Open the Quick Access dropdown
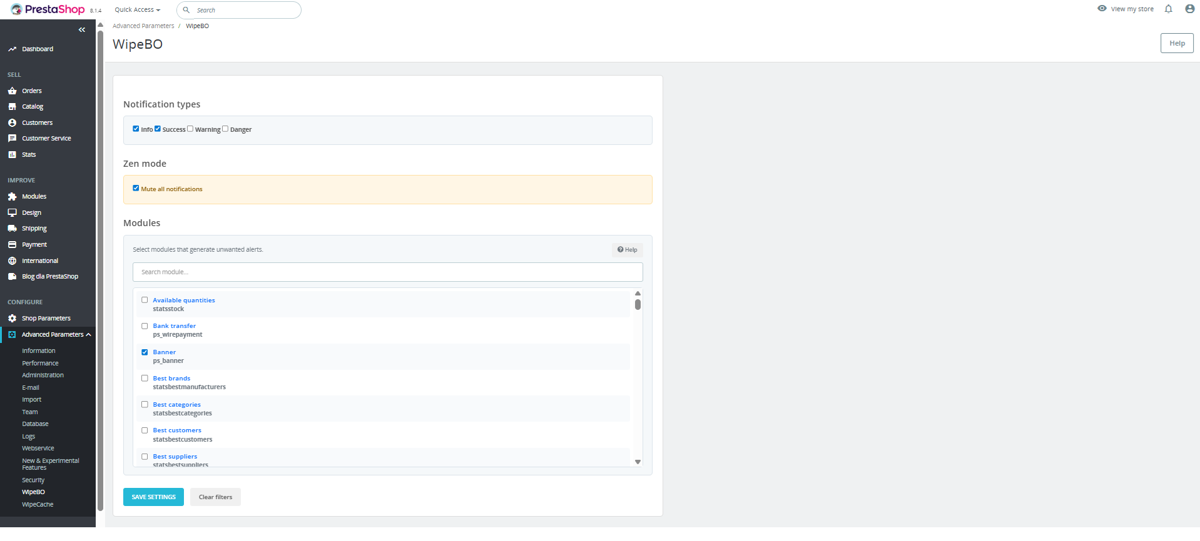Screen dimensions: 1200x541 [x=137, y=10]
